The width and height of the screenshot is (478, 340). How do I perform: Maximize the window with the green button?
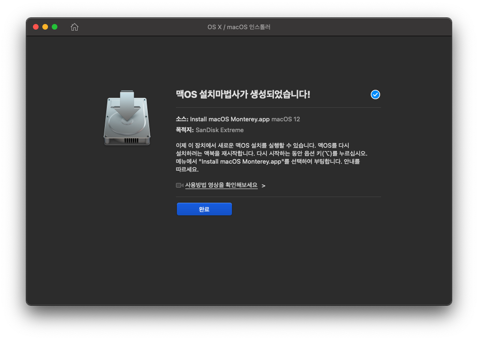pos(55,27)
